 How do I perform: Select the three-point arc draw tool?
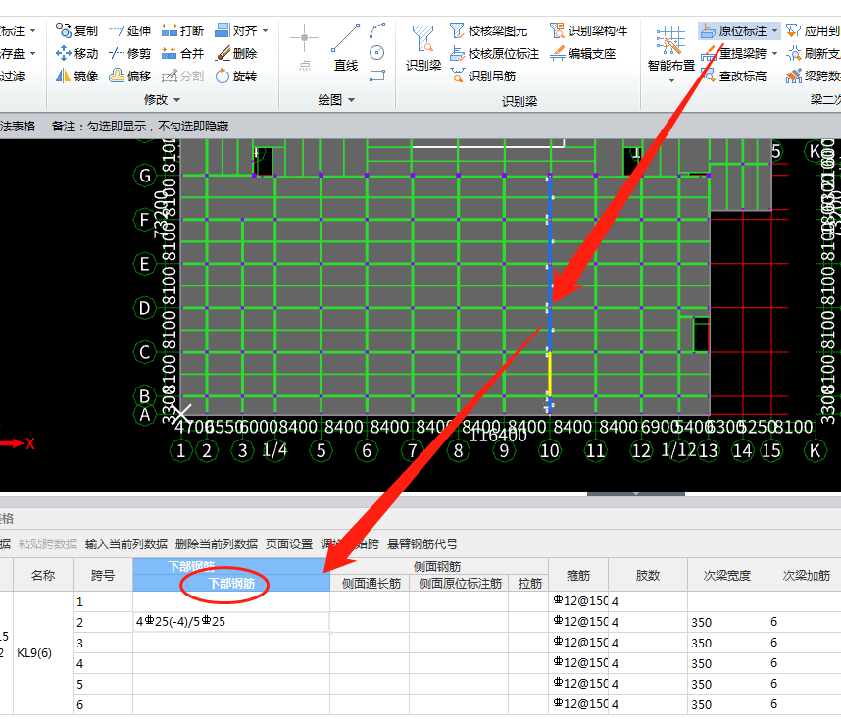click(x=377, y=30)
